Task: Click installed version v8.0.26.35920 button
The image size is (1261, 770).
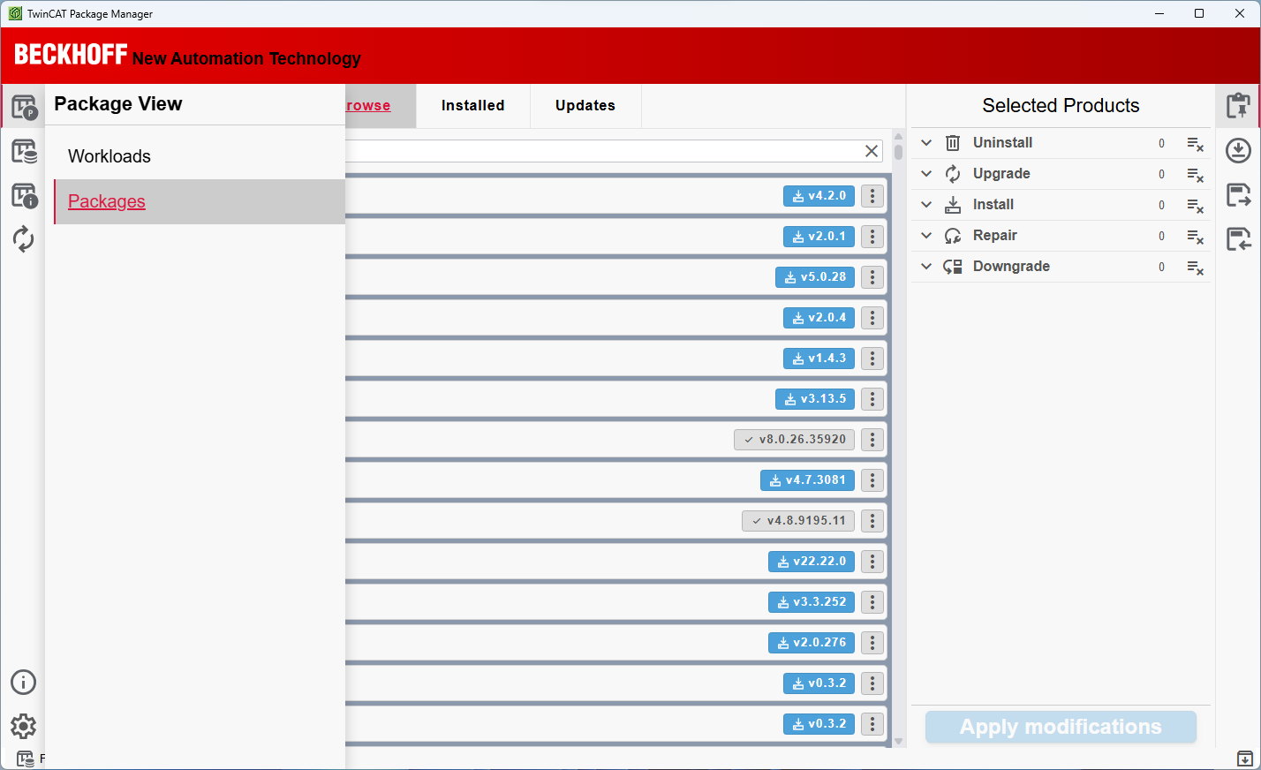Action: coord(794,440)
